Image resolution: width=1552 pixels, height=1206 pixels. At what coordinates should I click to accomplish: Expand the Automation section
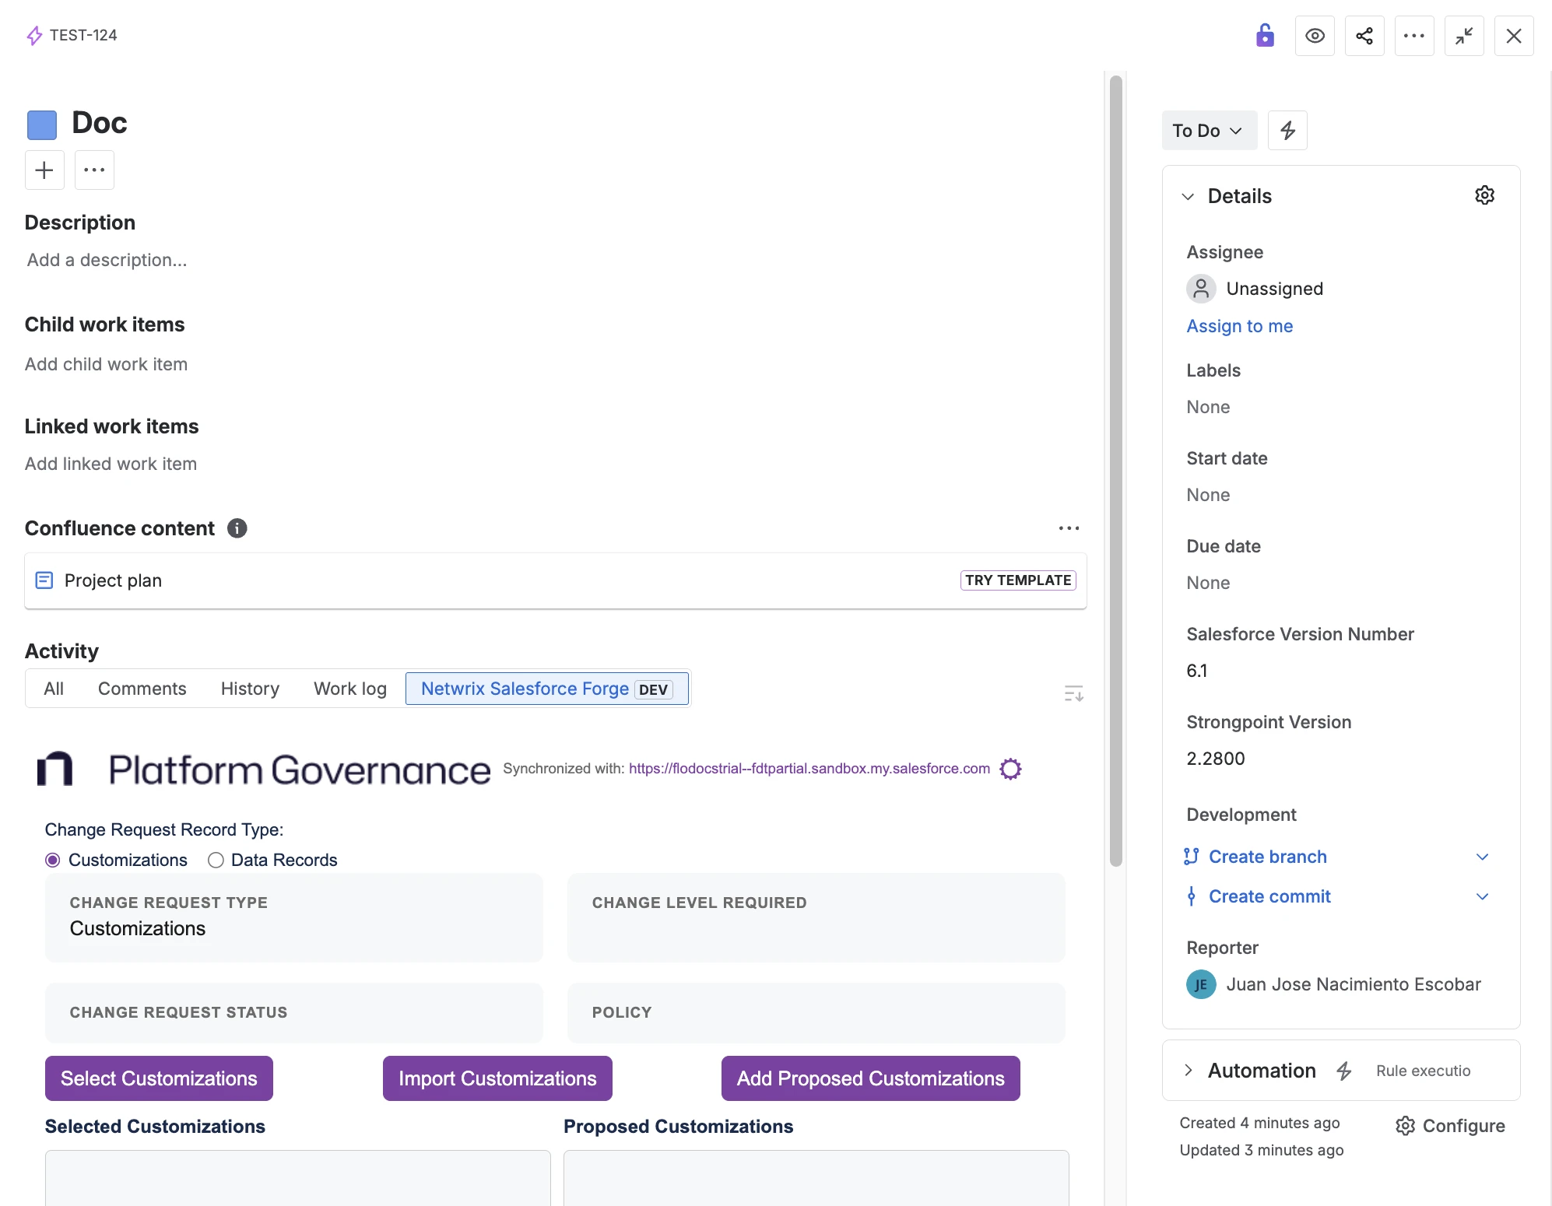click(x=1188, y=1071)
